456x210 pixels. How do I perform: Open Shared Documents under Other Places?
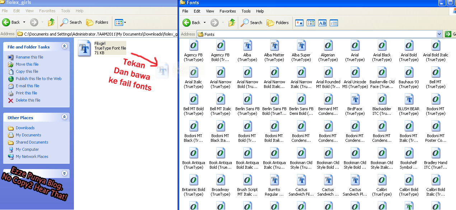[32, 142]
